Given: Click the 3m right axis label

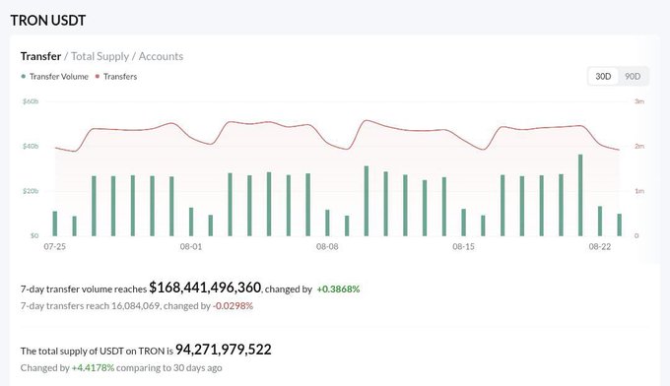Looking at the screenshot, I should [639, 101].
